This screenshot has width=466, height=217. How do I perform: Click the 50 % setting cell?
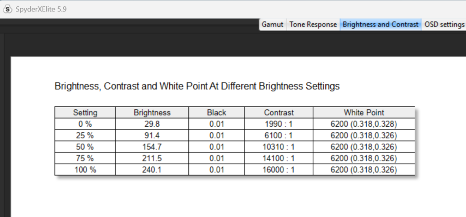(85, 147)
